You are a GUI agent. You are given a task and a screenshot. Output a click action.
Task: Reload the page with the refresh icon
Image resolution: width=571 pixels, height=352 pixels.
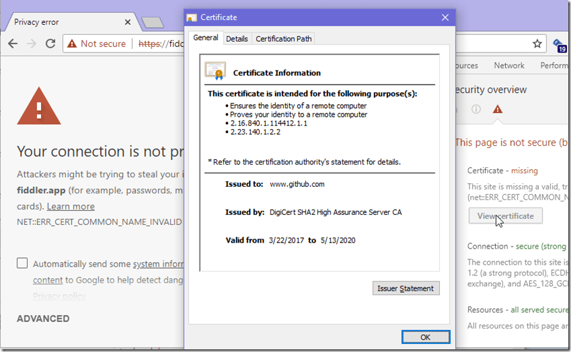point(50,44)
